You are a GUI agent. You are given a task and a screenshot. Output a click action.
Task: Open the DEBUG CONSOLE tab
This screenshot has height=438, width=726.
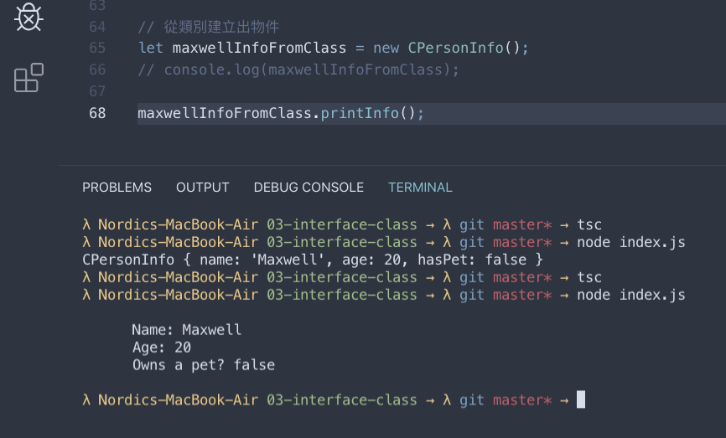(x=309, y=188)
